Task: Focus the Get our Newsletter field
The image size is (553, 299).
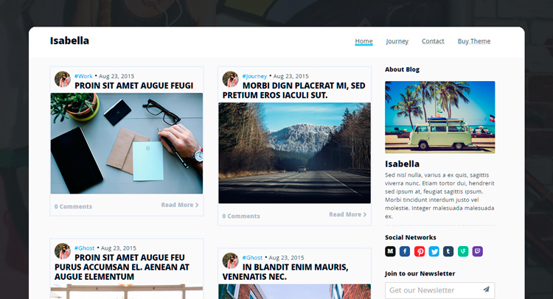Action: pyautogui.click(x=434, y=290)
